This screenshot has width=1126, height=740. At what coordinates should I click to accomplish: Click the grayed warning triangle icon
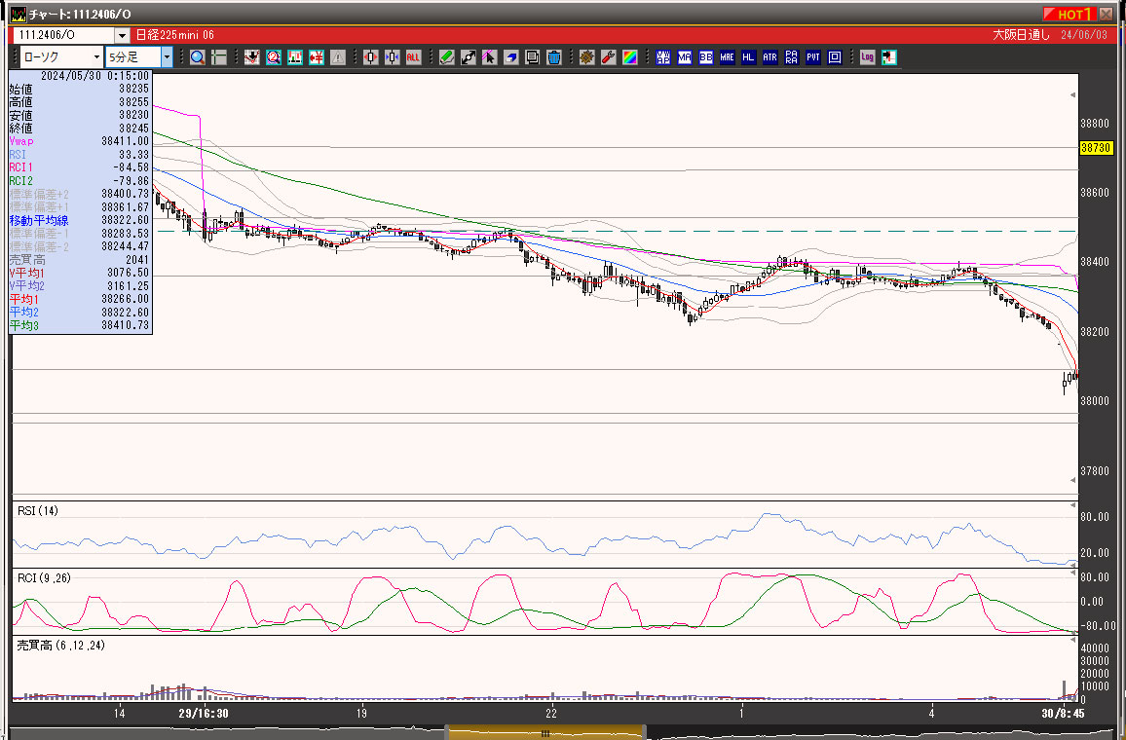(x=338, y=57)
